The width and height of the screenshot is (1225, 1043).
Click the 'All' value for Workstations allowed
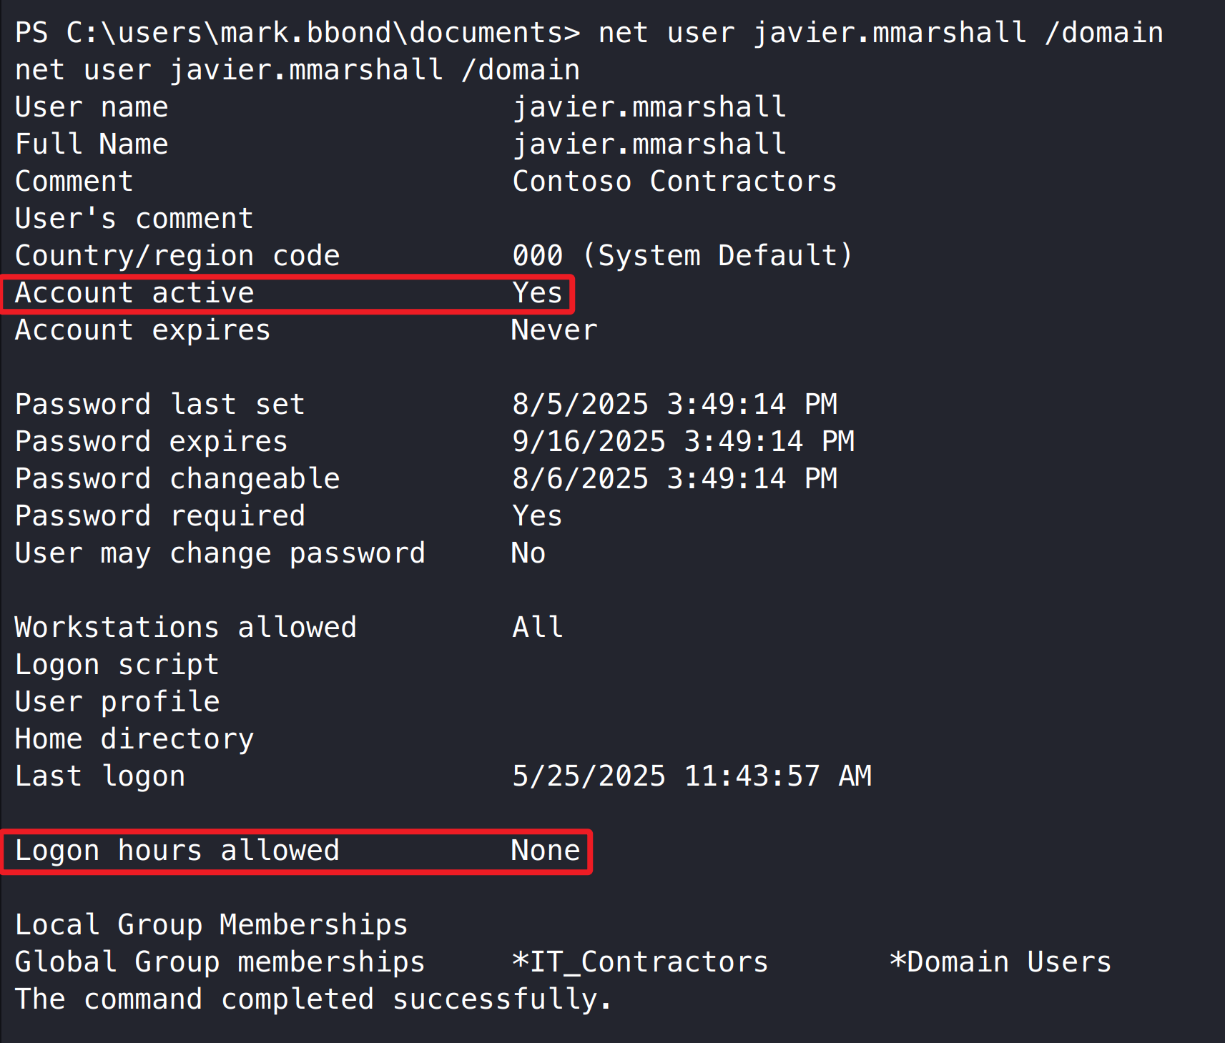coord(537,628)
